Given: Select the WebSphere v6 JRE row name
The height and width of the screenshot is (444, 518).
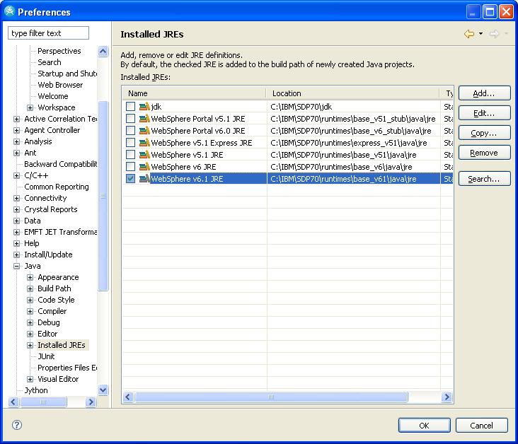Looking at the screenshot, I should coord(183,167).
